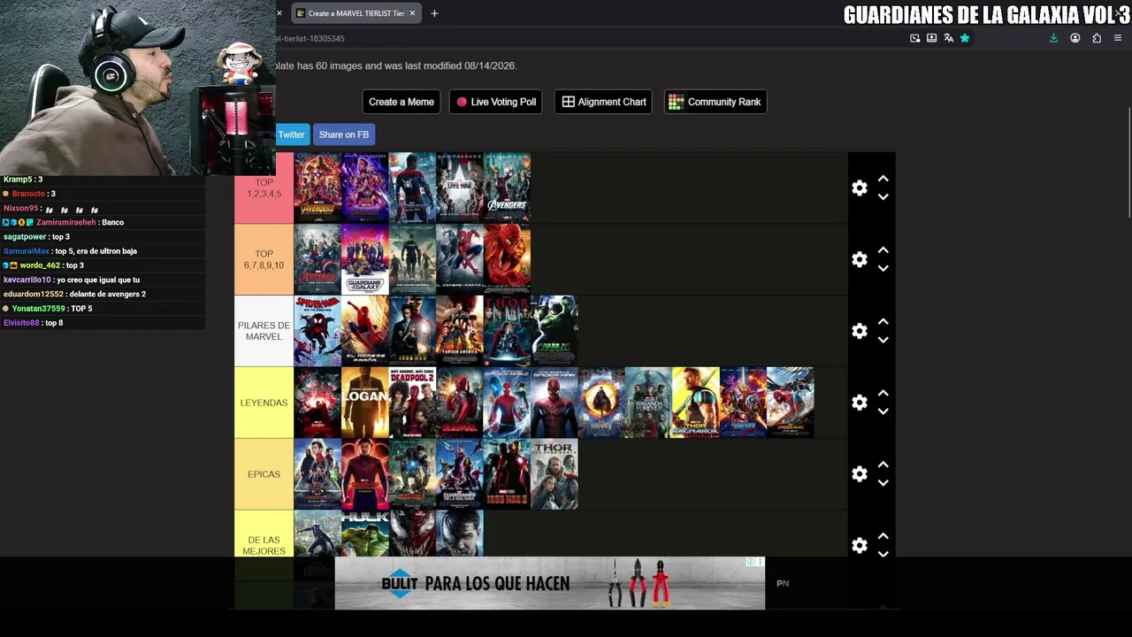Close the Create a MARVEL TIERLIST tab

(412, 13)
